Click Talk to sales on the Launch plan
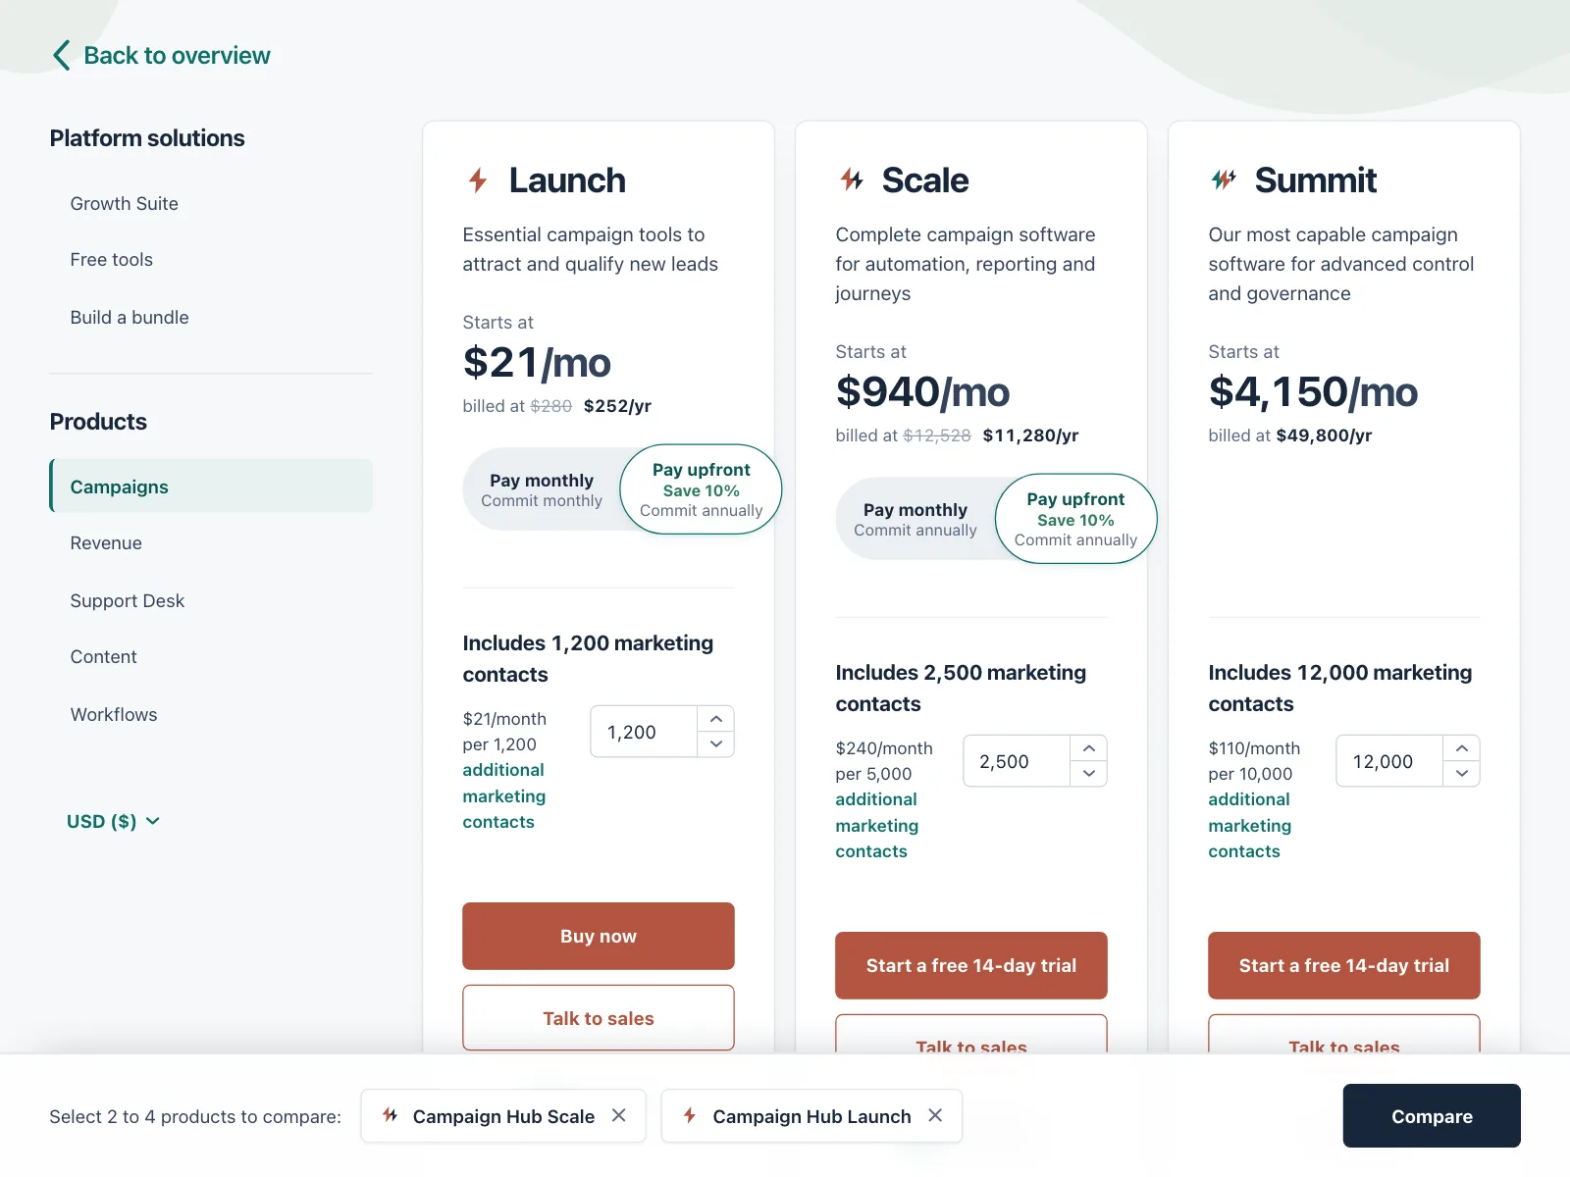This screenshot has height=1177, width=1570. click(x=599, y=1018)
